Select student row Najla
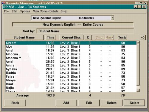 [71, 88]
